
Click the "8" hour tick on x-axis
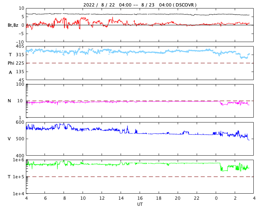[64, 198]
